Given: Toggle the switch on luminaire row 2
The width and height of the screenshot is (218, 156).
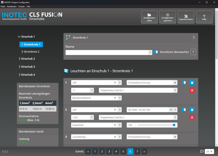Looking at the screenshot, I should [184, 110].
